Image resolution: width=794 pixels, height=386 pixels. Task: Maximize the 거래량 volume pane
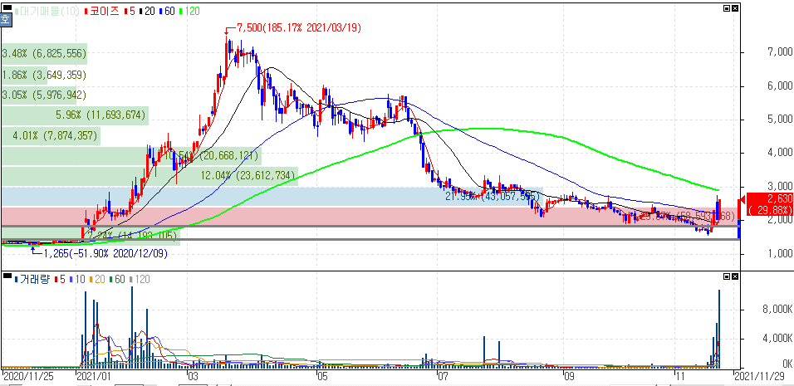coord(728,276)
